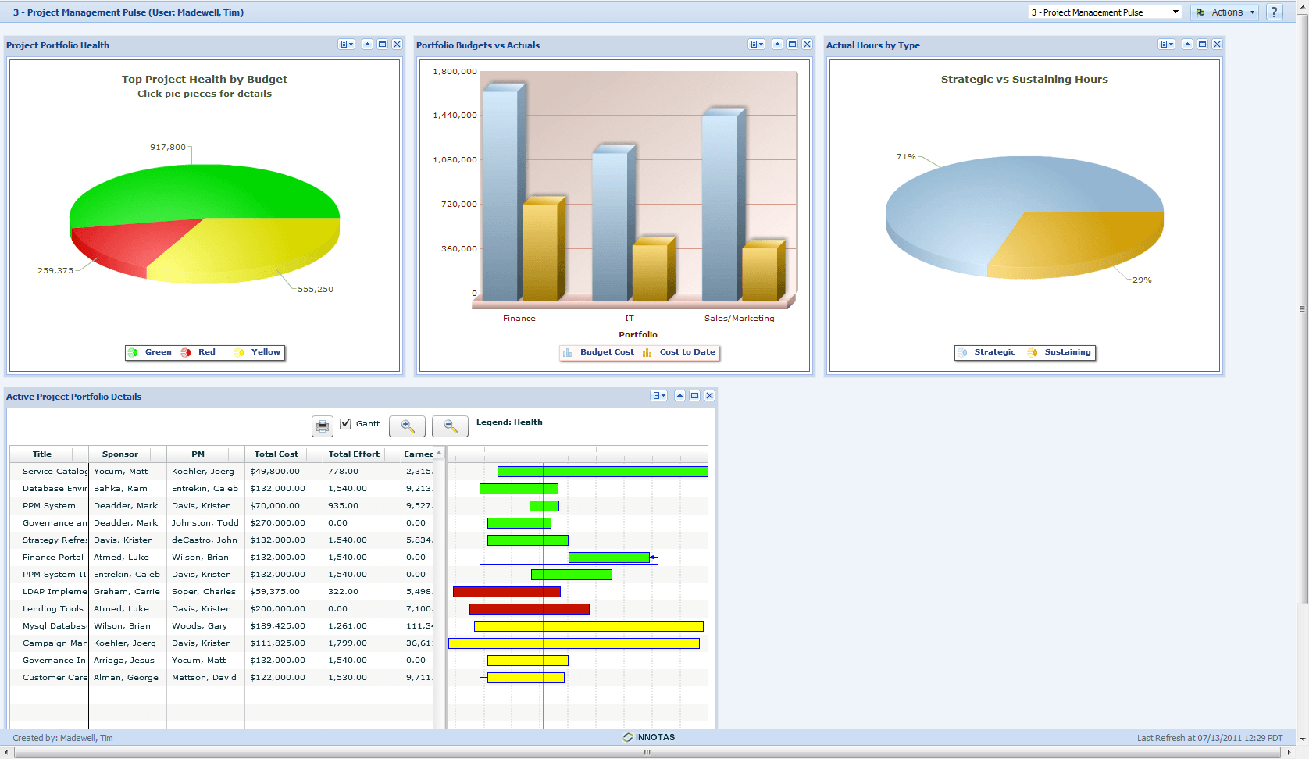Viewport: 1309px width, 759px height.
Task: Open the Project Portfolio Health options menu
Action: click(x=347, y=45)
